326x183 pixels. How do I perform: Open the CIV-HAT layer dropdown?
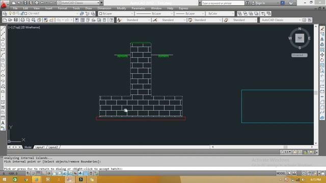[77, 14]
